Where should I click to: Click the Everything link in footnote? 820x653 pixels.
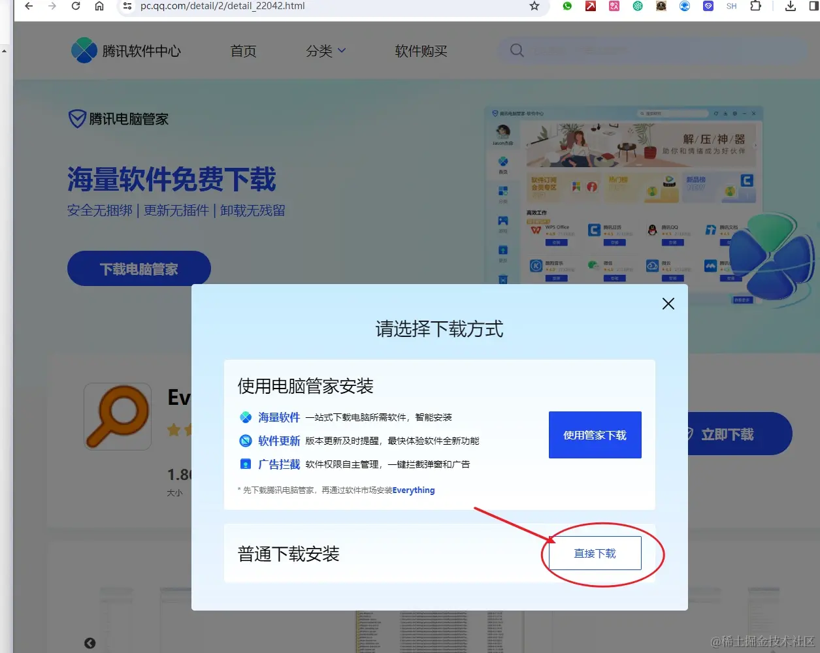click(414, 490)
